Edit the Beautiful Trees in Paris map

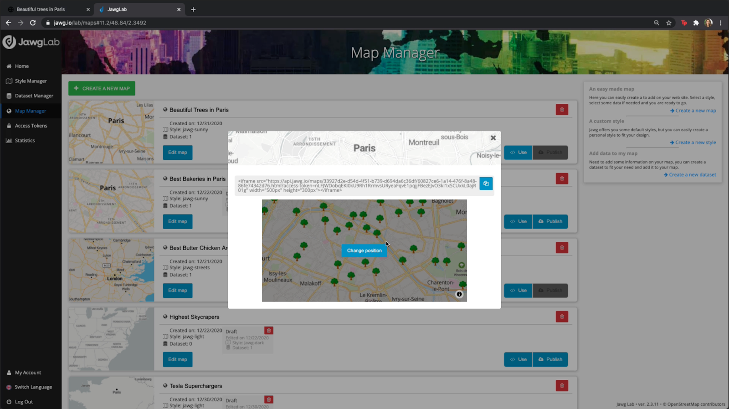coord(177,153)
